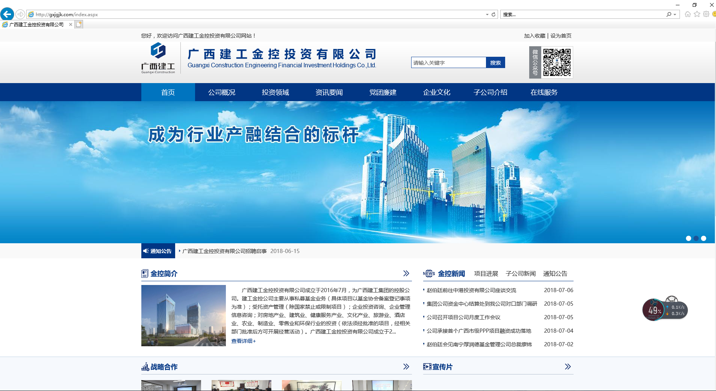Click the 战略合作 chart icon
This screenshot has height=391, width=716.
(145, 367)
